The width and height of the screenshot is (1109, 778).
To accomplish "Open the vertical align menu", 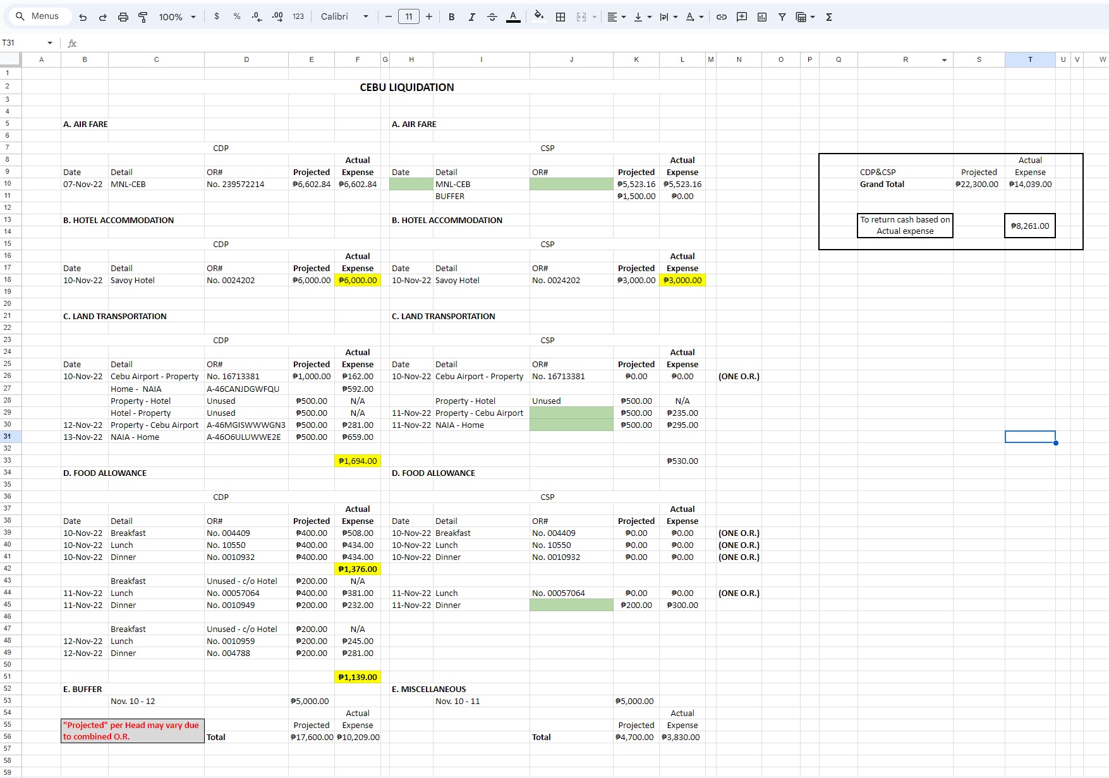I will [643, 17].
